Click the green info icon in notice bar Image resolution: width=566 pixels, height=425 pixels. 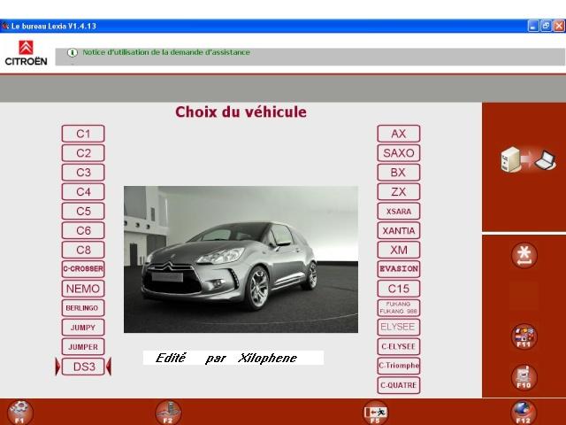click(x=73, y=53)
